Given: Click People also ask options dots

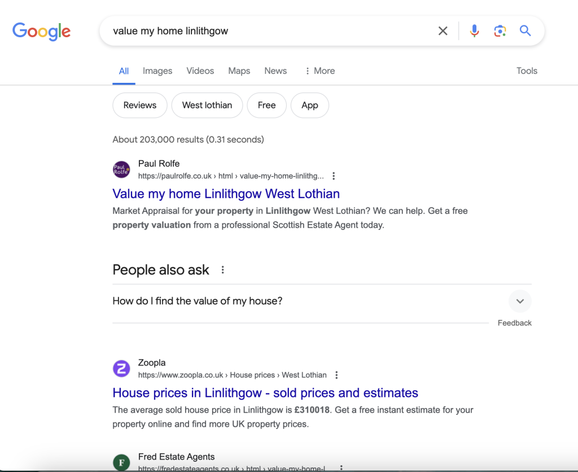Looking at the screenshot, I should [x=223, y=270].
